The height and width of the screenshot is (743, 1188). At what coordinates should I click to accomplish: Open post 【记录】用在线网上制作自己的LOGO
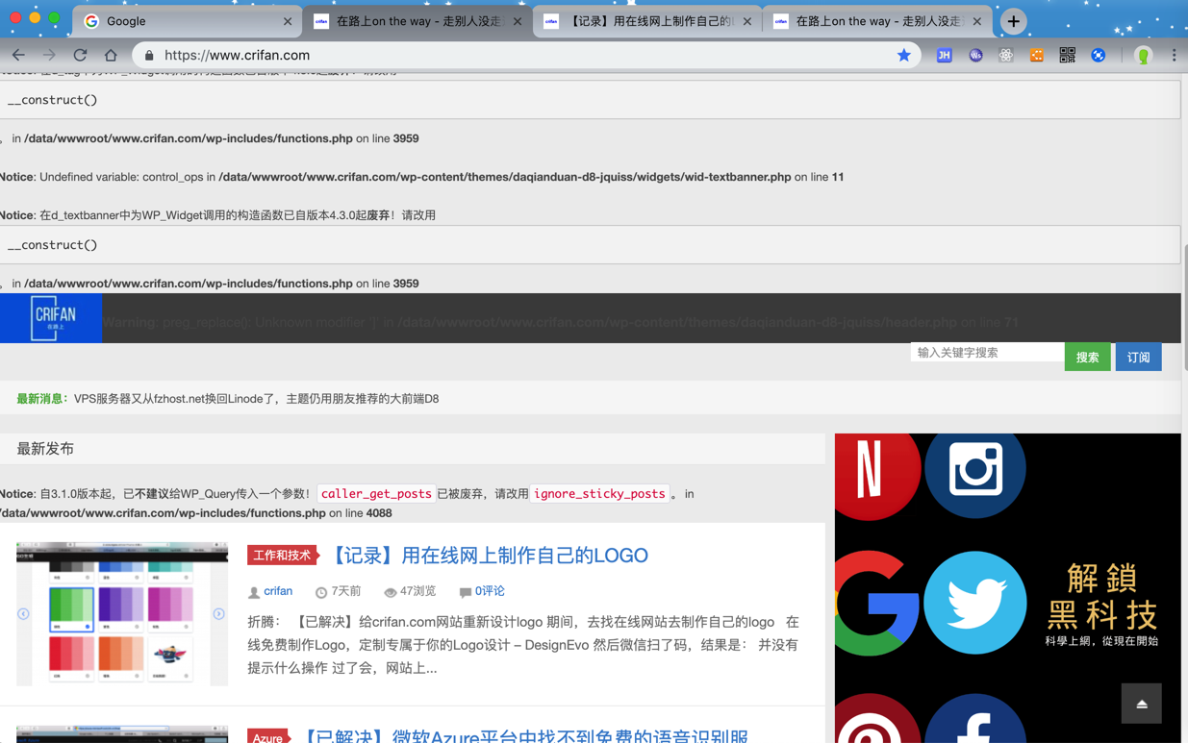point(490,556)
